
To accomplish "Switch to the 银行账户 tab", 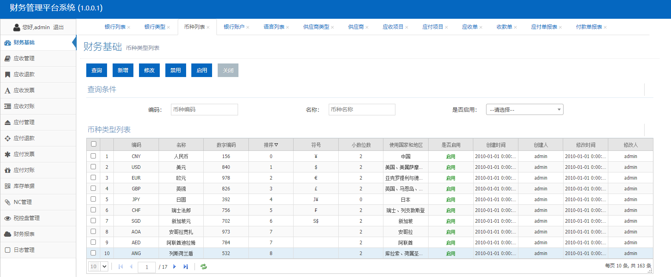I will (x=234, y=27).
